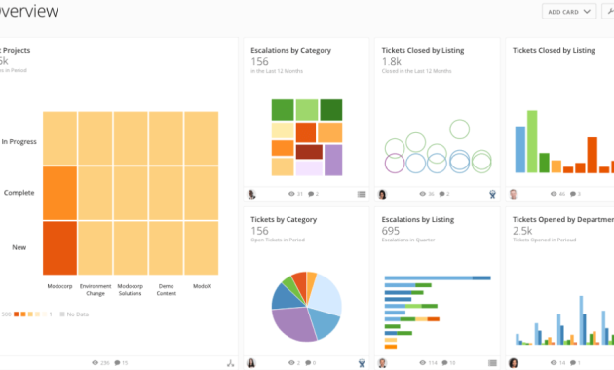Click the views eye icon on Escalations by Listing card

423,363
